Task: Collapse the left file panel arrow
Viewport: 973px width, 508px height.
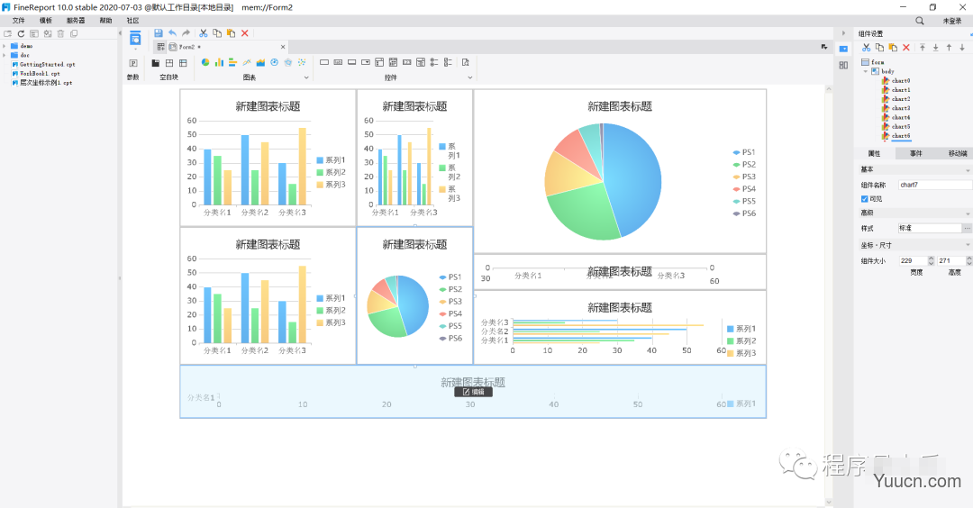Action: 120,33
